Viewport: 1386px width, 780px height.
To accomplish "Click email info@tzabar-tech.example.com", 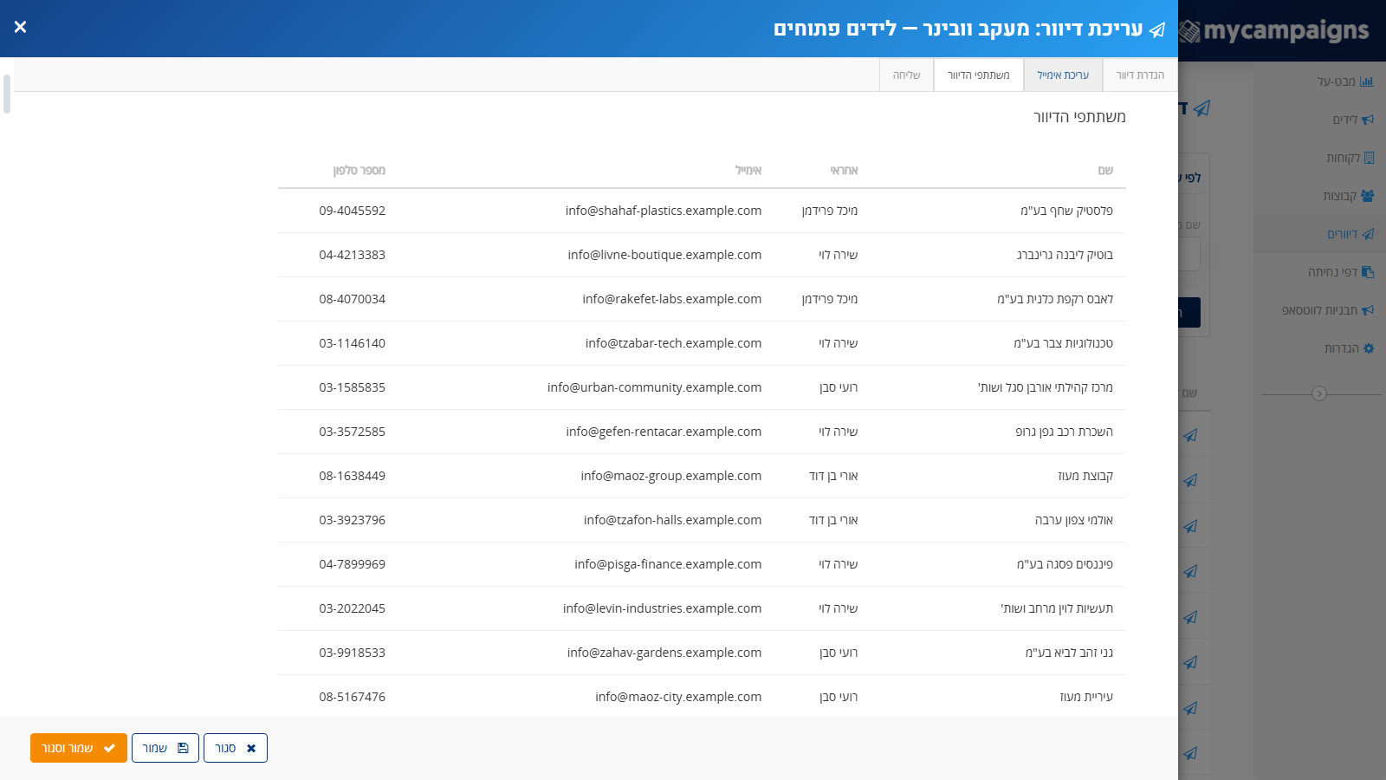I will [x=673, y=343].
